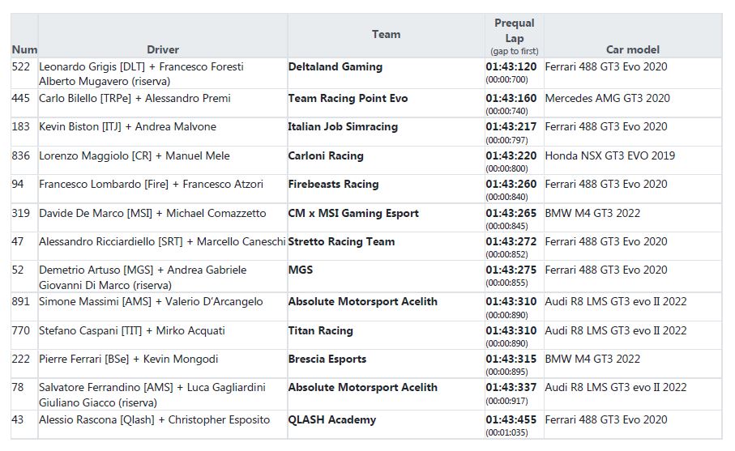Click the Num column header
This screenshot has width=735, height=451.
click(24, 49)
